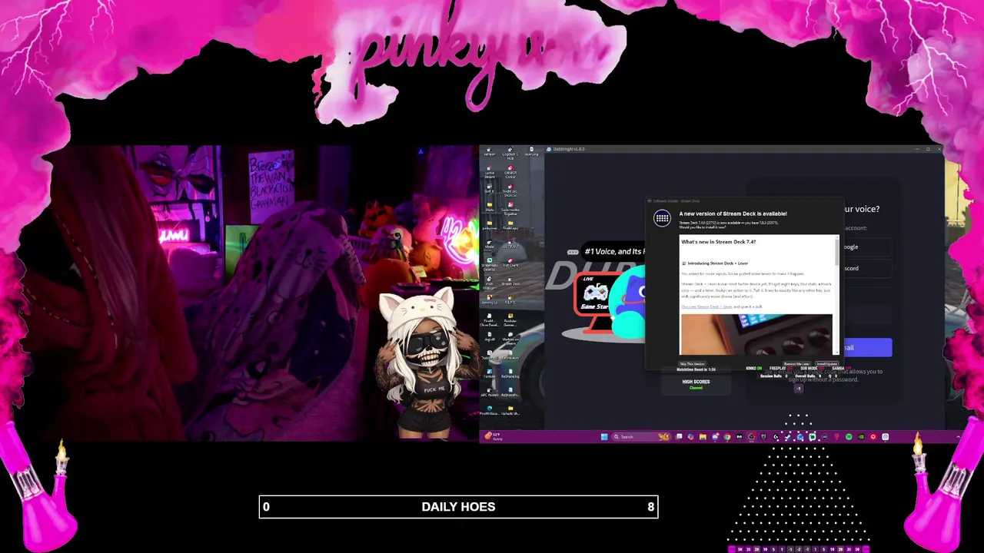This screenshot has width=984, height=553.
Task: Select the Supermarket Together desktop icon
Action: pyautogui.click(x=510, y=207)
